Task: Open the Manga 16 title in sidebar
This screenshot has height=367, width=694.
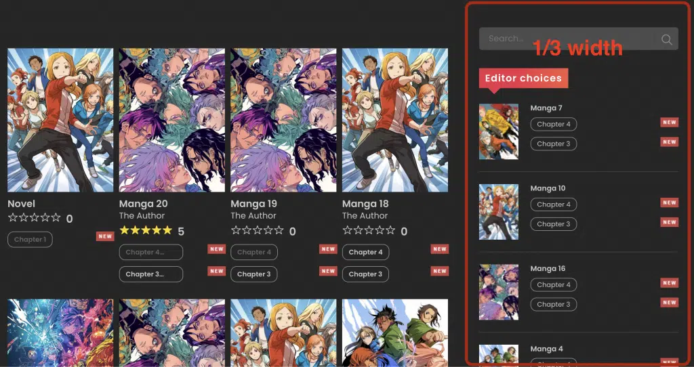Action: (x=548, y=269)
